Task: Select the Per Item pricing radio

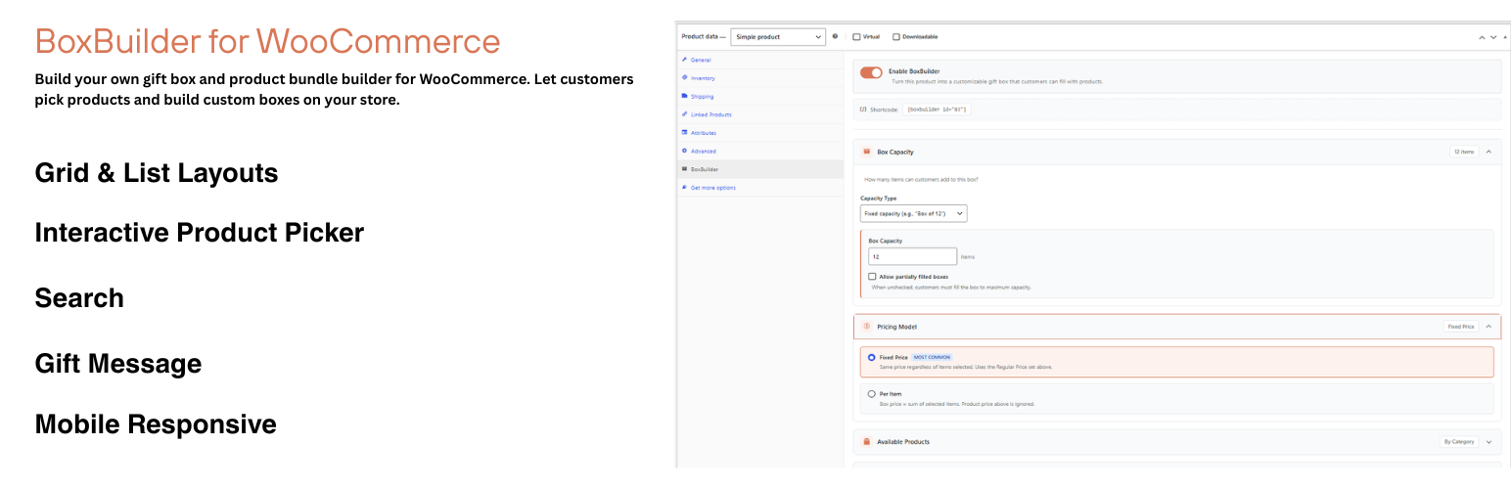Action: coord(872,394)
